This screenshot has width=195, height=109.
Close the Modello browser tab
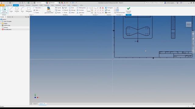pyautogui.click(x=5, y=17)
